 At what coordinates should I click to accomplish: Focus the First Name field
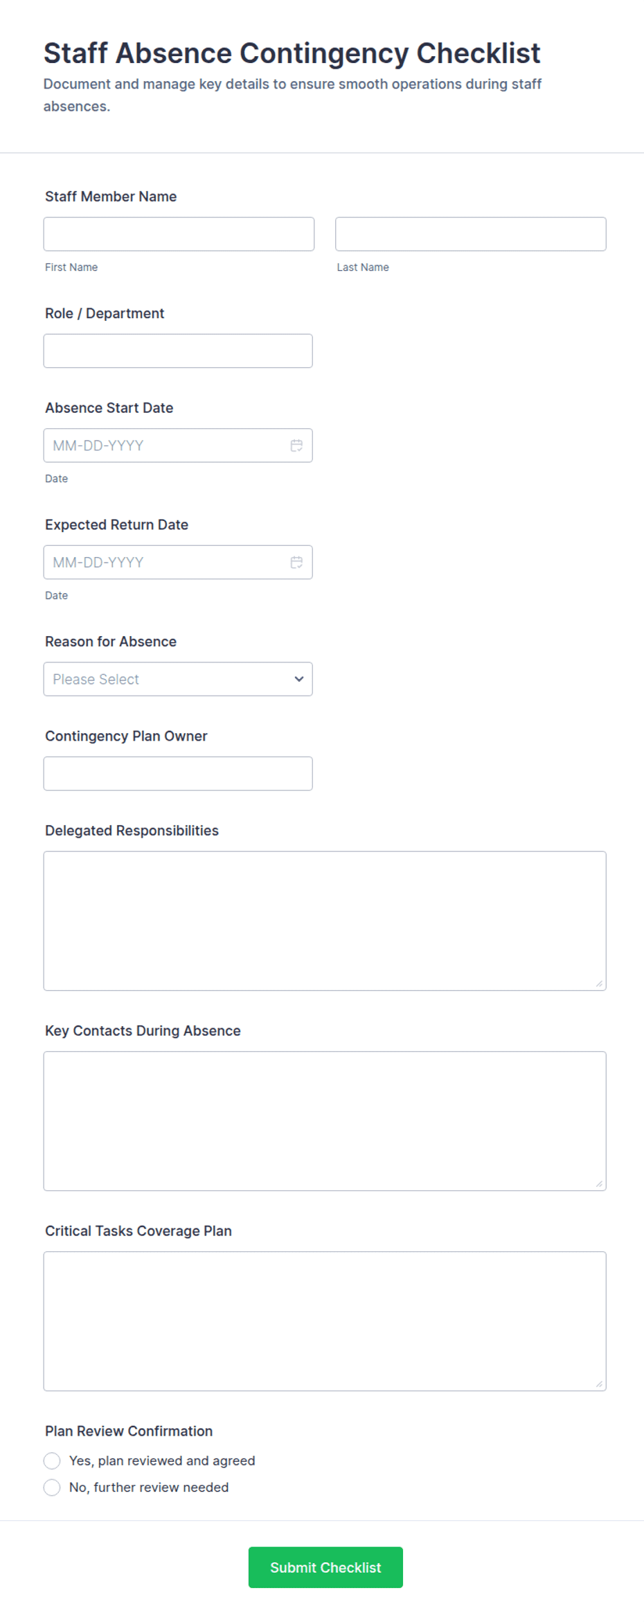pos(179,234)
